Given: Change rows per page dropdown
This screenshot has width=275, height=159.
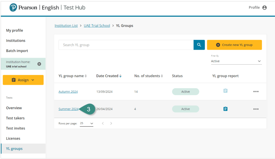Looking at the screenshot, I should point(86,124).
